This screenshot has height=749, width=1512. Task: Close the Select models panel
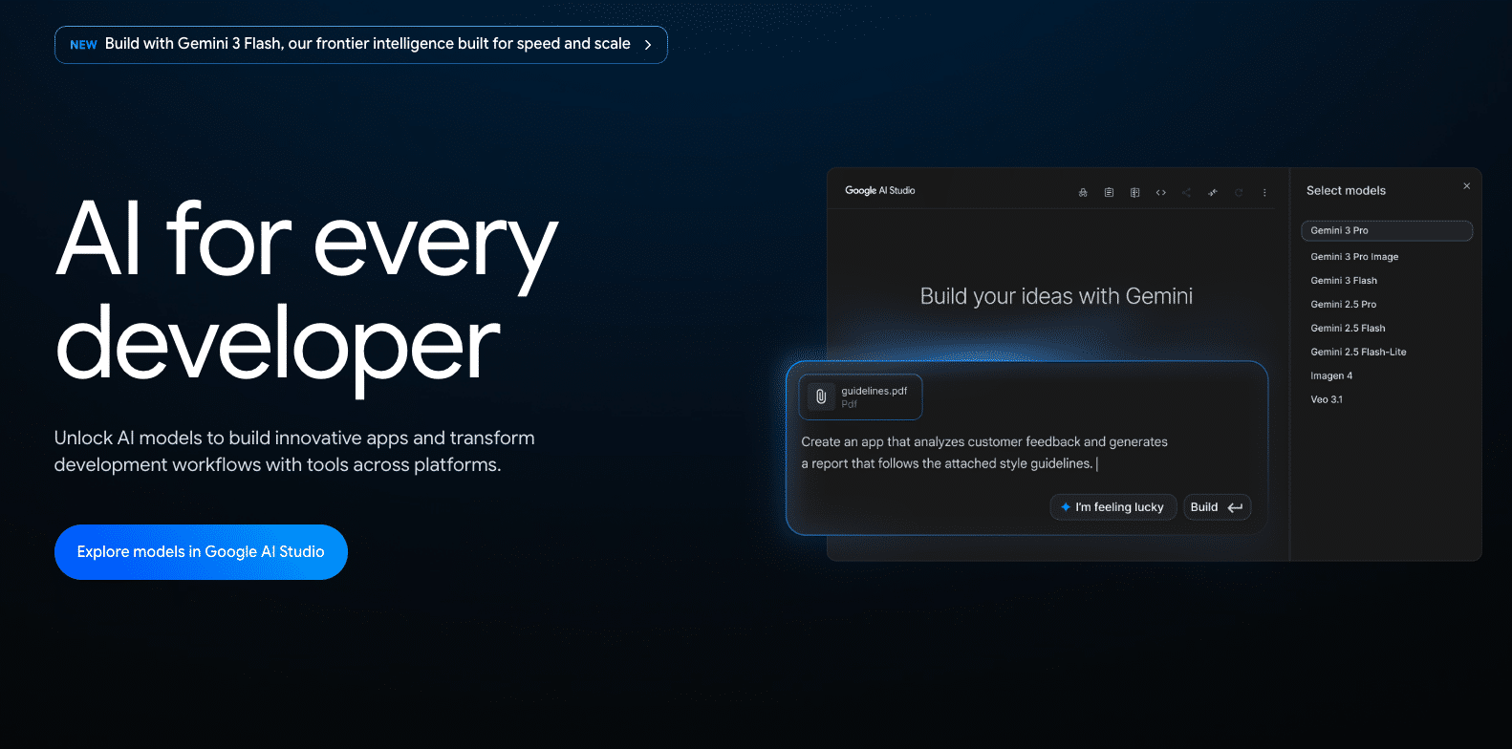click(1466, 186)
